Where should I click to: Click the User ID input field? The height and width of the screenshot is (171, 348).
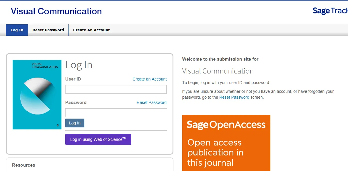click(116, 89)
